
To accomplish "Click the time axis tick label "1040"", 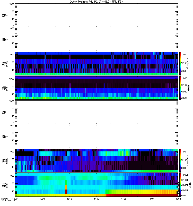I will click(x=69, y=199).
